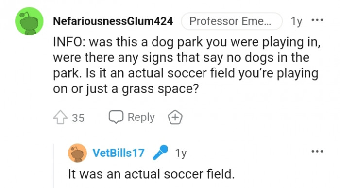Viewport: 340px width, 188px height.
Task: Upvote NefariousnessGlum424's comment
Action: coord(60,117)
